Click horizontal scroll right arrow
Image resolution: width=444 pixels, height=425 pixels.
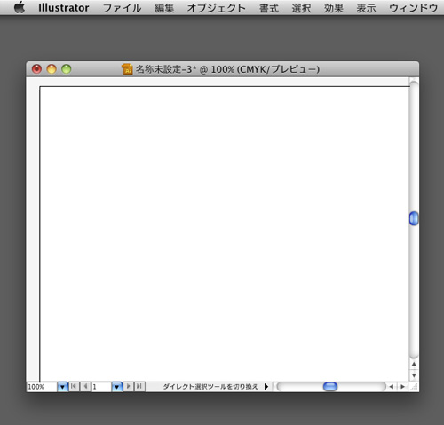402,387
